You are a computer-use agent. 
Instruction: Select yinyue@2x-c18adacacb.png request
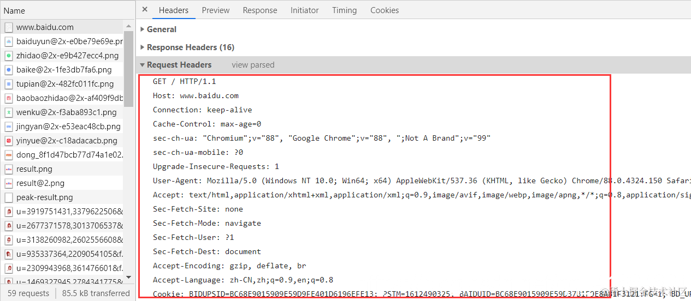tap(62, 141)
